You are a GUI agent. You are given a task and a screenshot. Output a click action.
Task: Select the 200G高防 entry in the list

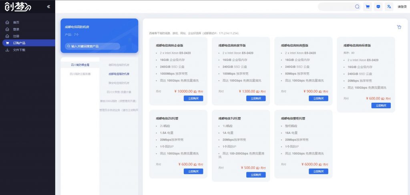(119, 101)
